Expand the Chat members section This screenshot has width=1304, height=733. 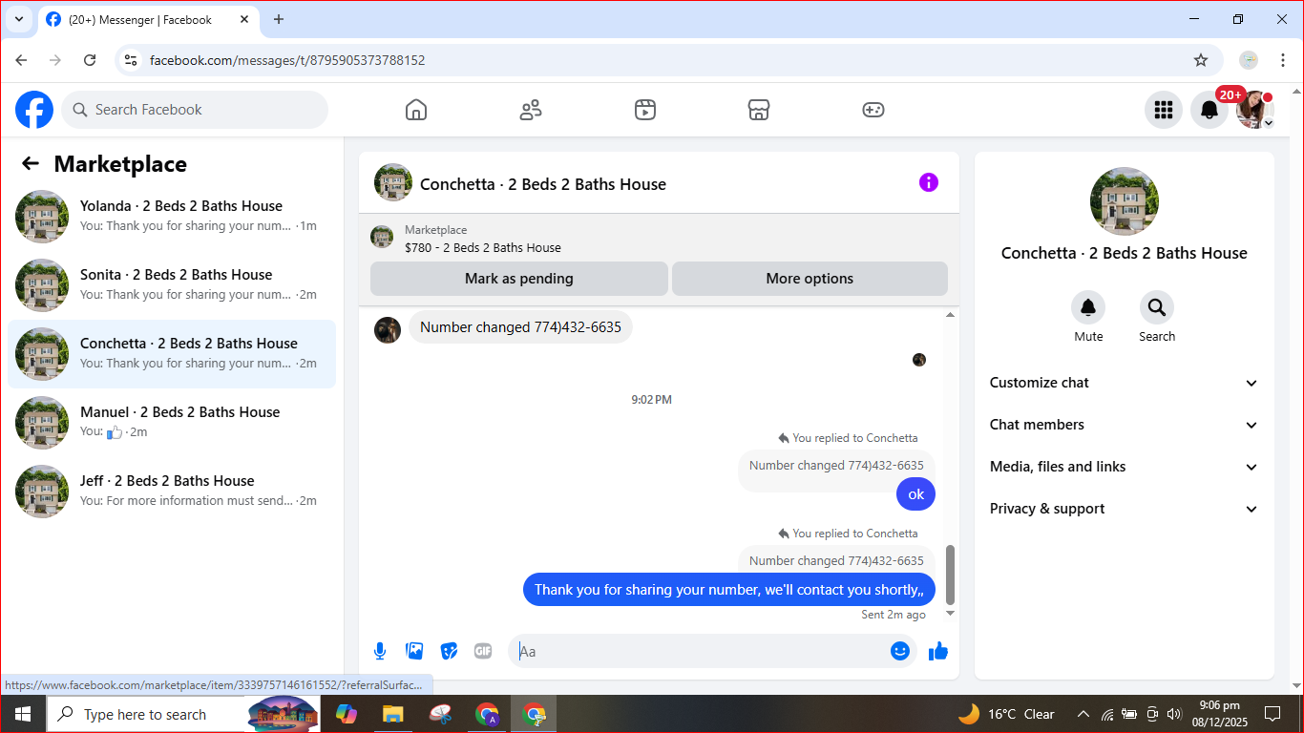(x=1125, y=425)
